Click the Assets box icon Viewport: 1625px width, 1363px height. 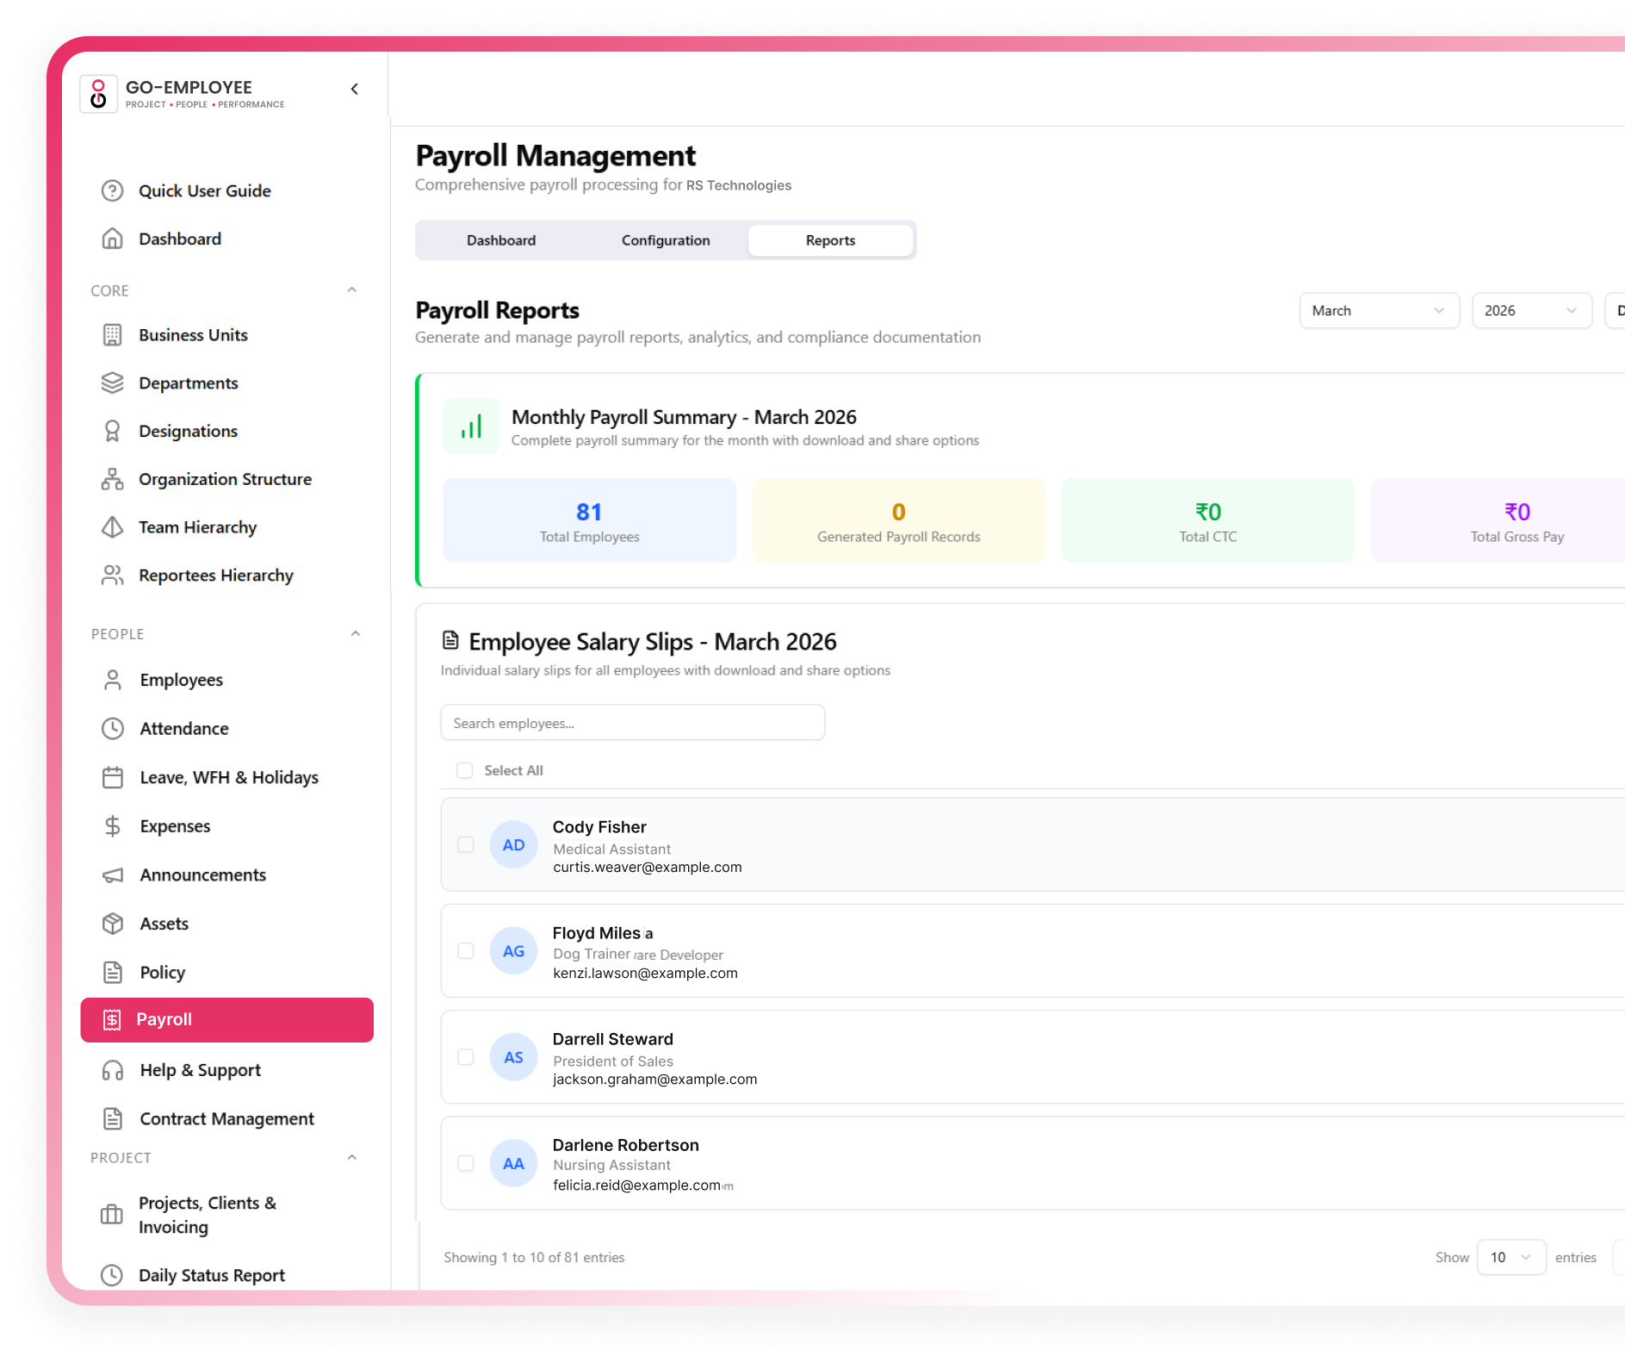113,924
